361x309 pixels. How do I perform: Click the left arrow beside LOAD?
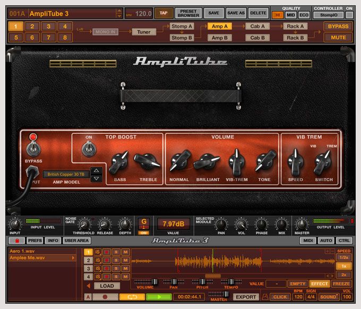tap(88, 286)
